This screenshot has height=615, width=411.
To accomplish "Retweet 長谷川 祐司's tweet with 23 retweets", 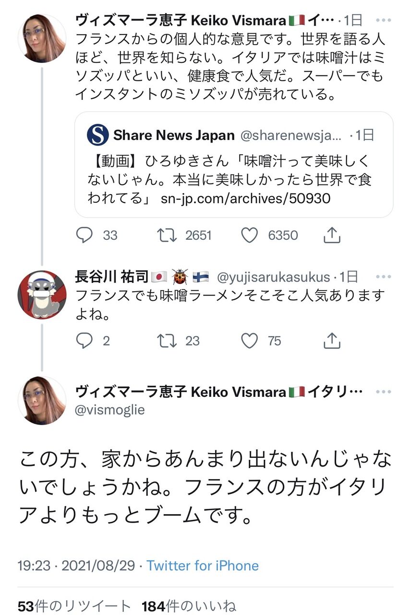I will click(x=168, y=341).
